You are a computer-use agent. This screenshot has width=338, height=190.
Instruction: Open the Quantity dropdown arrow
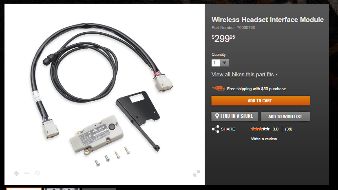pyautogui.click(x=224, y=63)
